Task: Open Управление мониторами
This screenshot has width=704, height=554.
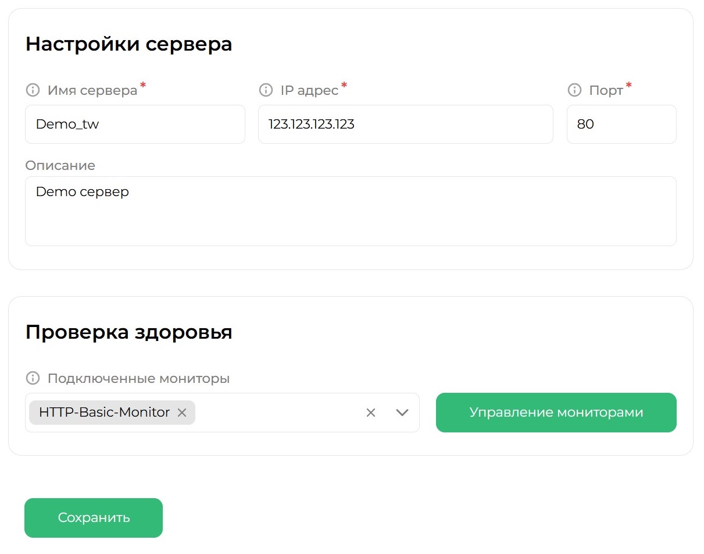Action: [x=556, y=412]
